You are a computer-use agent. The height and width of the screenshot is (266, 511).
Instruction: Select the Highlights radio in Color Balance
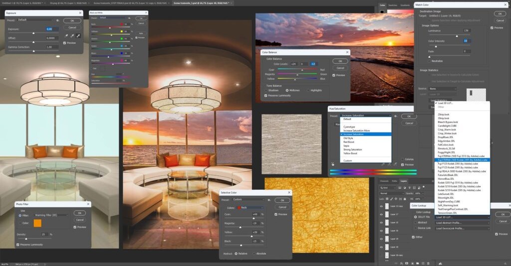(308, 90)
